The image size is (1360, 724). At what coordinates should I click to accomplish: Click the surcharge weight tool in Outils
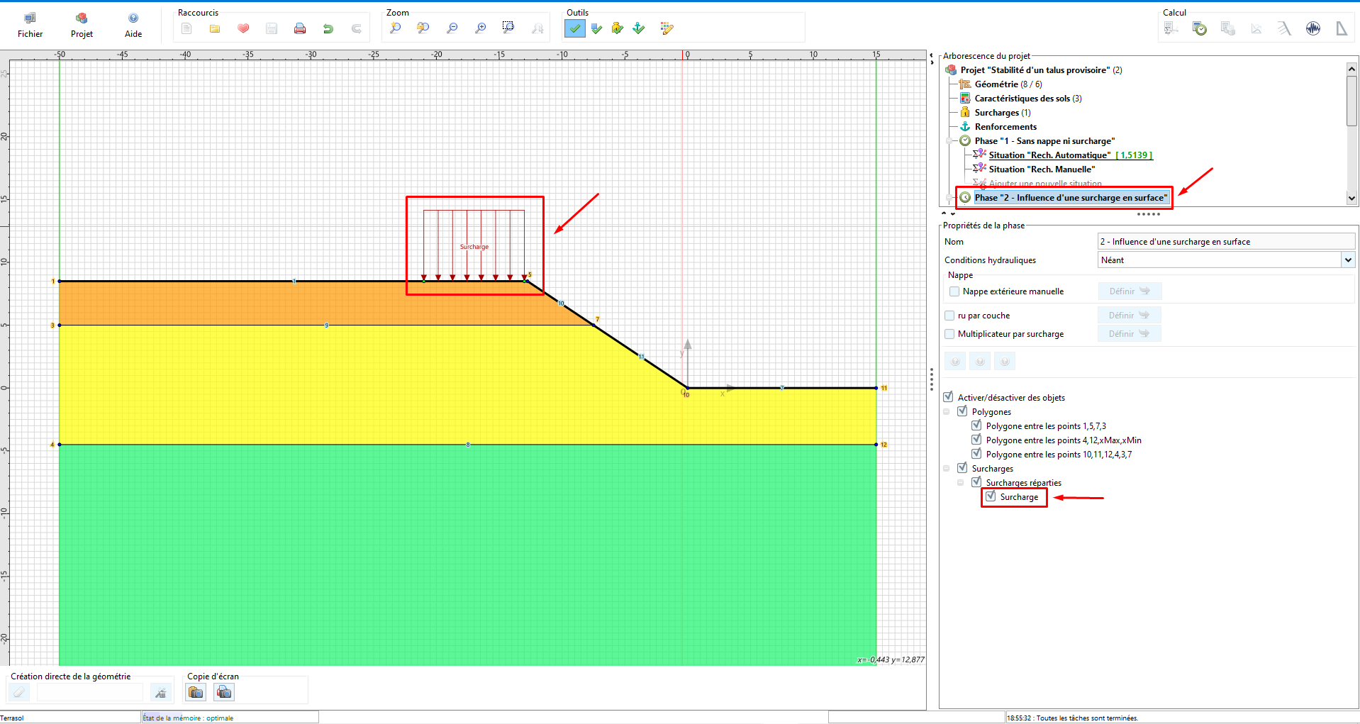618,28
